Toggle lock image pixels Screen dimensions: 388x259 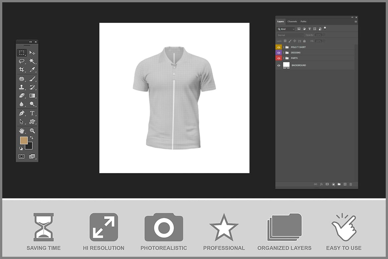coord(290,41)
